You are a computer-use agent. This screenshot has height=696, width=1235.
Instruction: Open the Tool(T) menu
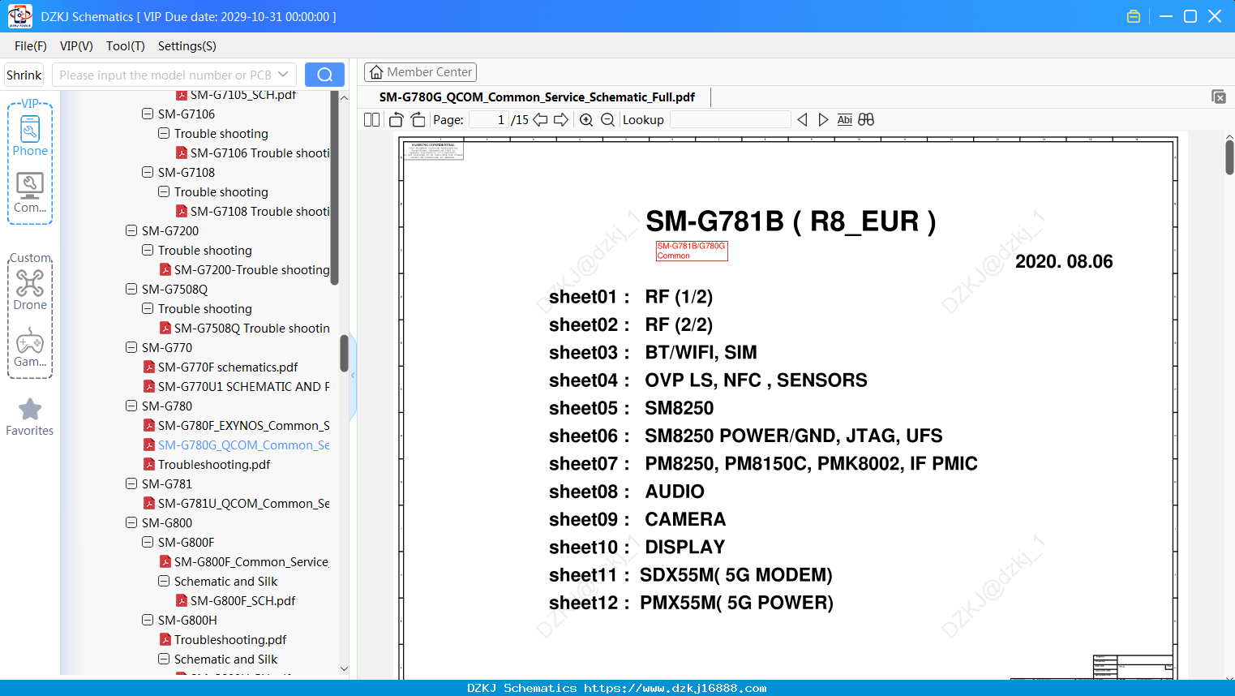click(x=126, y=46)
